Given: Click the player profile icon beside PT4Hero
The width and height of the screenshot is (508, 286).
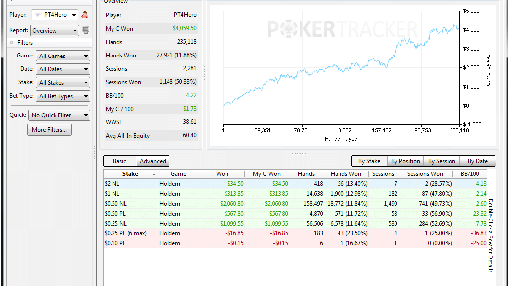Looking at the screenshot, I should click(85, 15).
